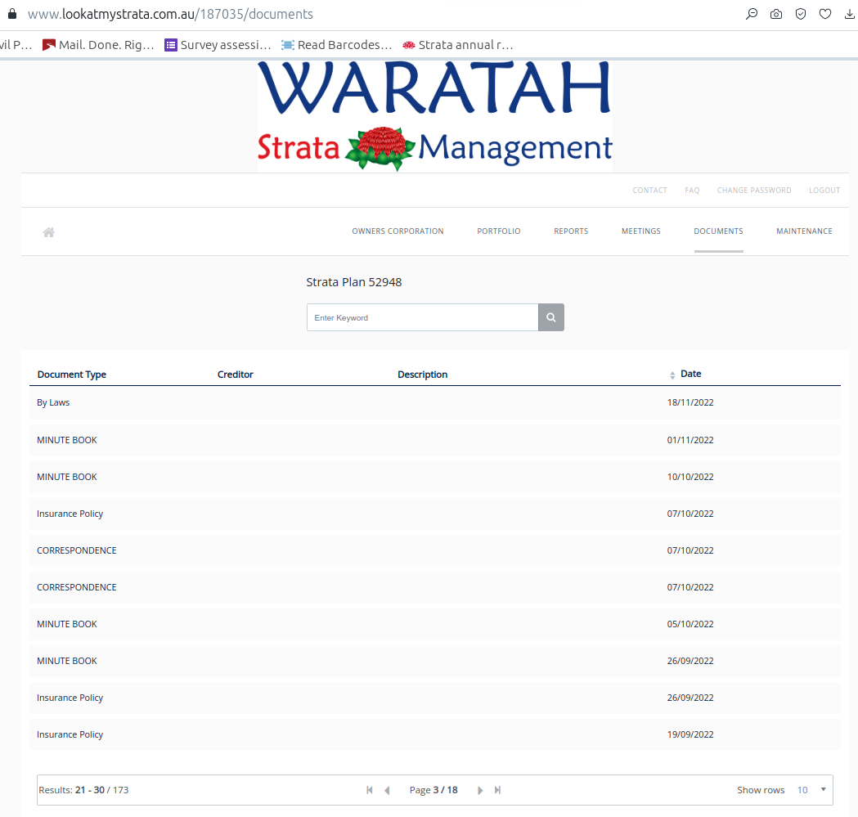Image resolution: width=858 pixels, height=817 pixels.
Task: Click the Creditor column header
Action: (x=236, y=375)
